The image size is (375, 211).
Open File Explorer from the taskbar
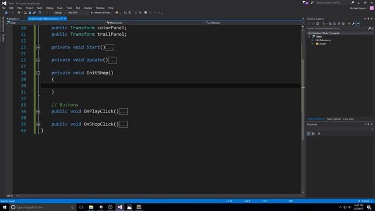pyautogui.click(x=91, y=207)
